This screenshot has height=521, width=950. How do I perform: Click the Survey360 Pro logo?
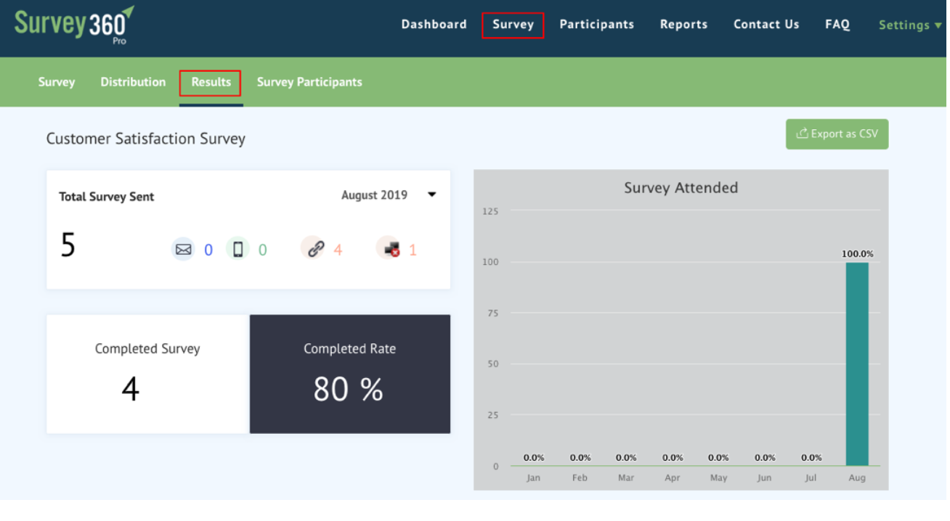click(x=74, y=25)
